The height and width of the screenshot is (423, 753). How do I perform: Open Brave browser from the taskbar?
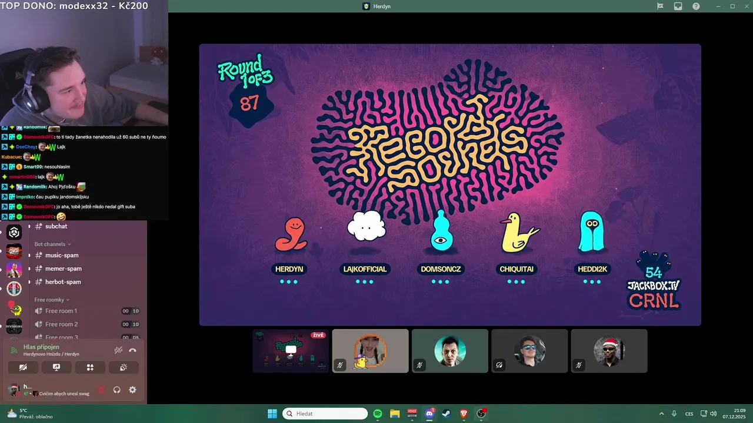(x=464, y=414)
